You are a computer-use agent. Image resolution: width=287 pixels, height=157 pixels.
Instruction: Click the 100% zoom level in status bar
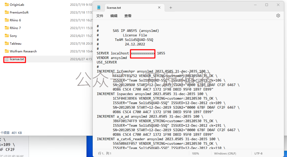pos(195,154)
